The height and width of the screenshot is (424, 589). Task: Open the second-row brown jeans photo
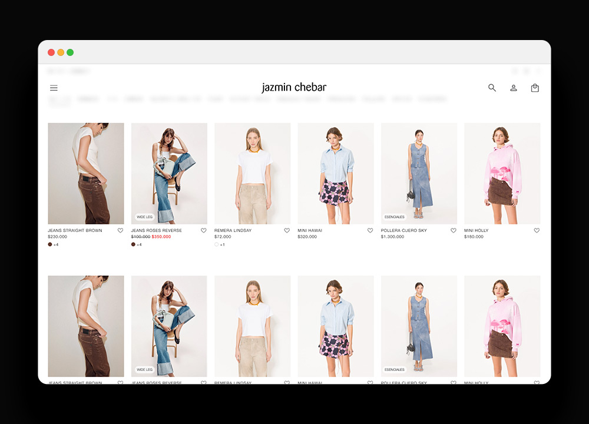(86, 326)
